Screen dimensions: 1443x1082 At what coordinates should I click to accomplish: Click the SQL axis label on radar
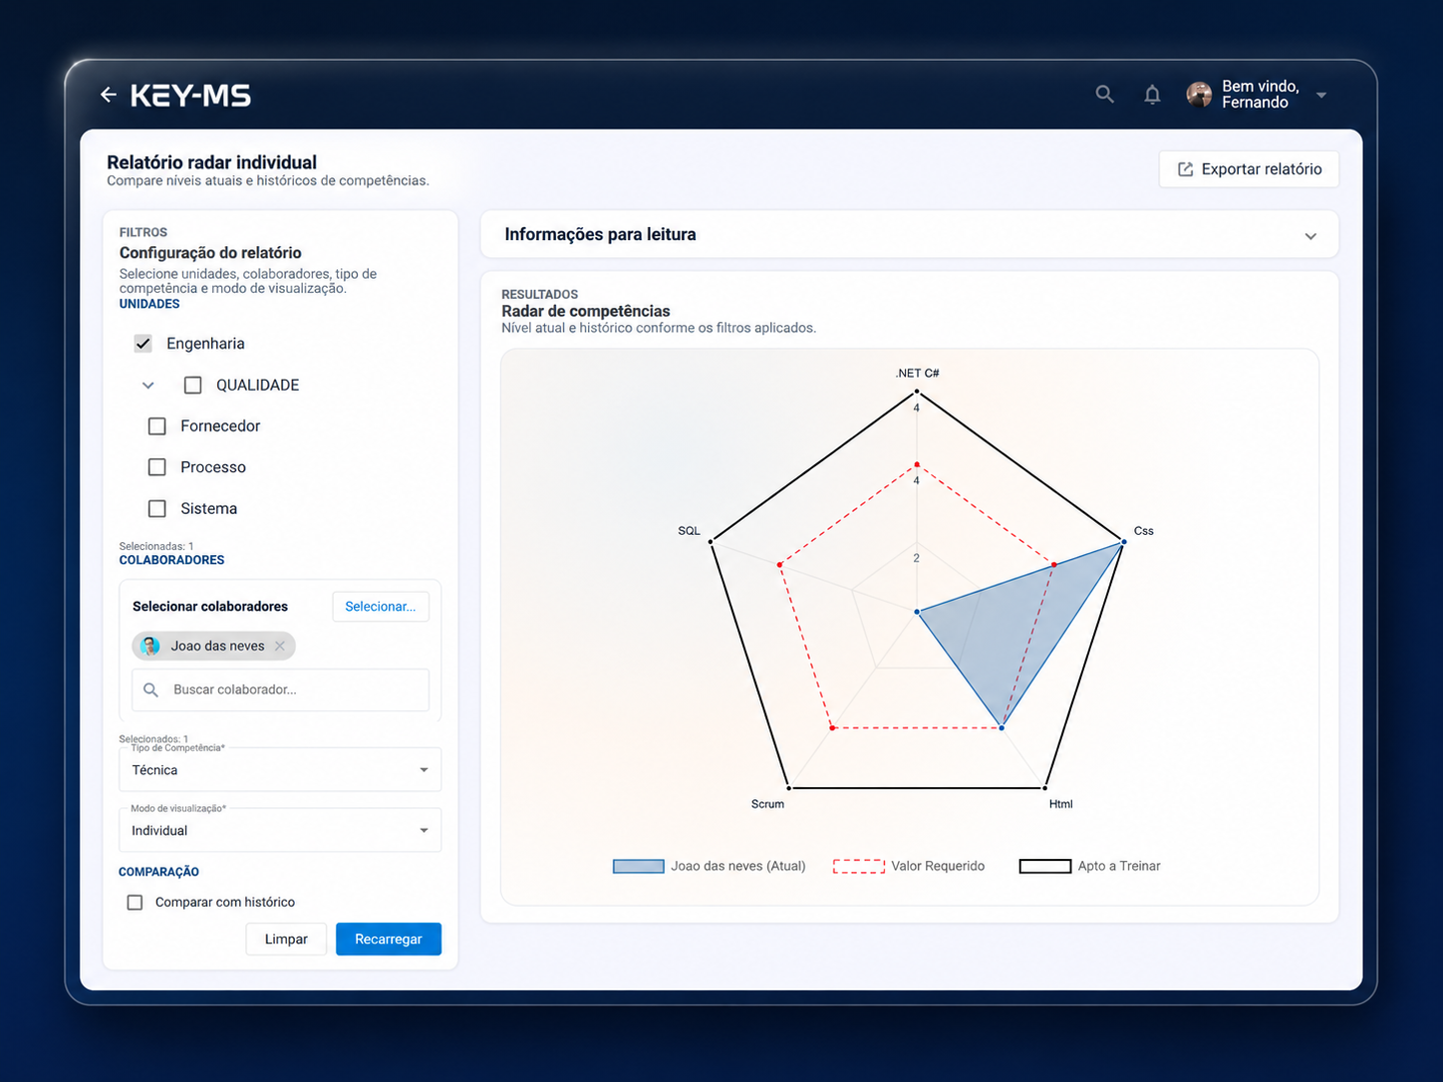(x=689, y=531)
